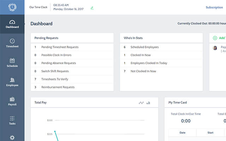View Scheduled Employees stat

pyautogui.click(x=144, y=47)
